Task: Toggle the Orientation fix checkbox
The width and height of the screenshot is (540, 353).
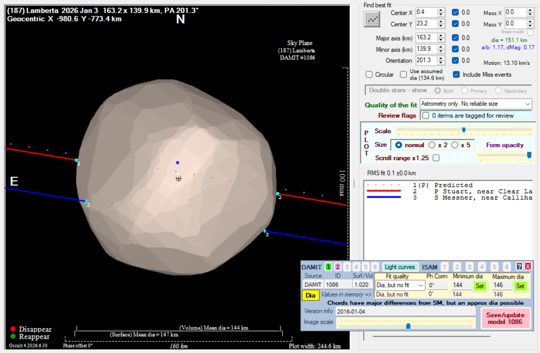Action: 456,61
